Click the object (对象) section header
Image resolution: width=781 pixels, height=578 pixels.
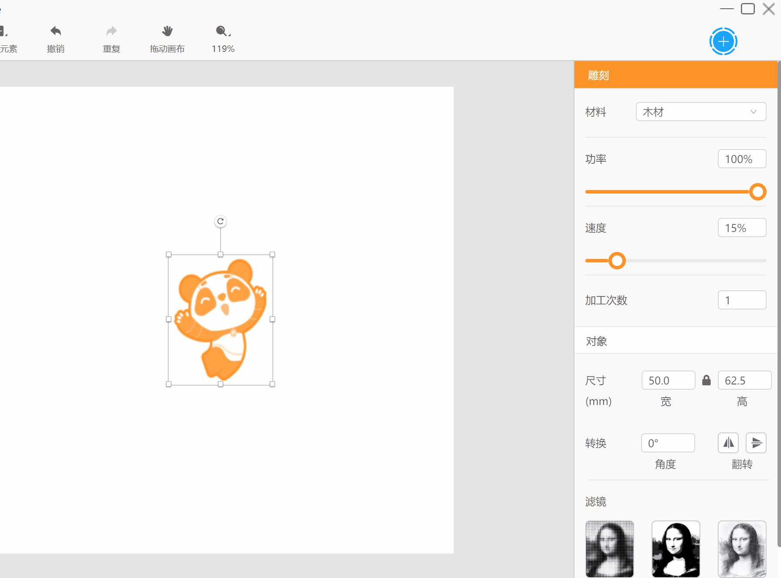[676, 341]
